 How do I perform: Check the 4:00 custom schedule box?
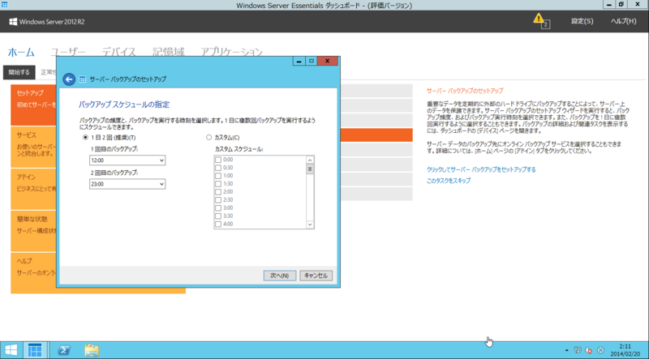point(218,224)
